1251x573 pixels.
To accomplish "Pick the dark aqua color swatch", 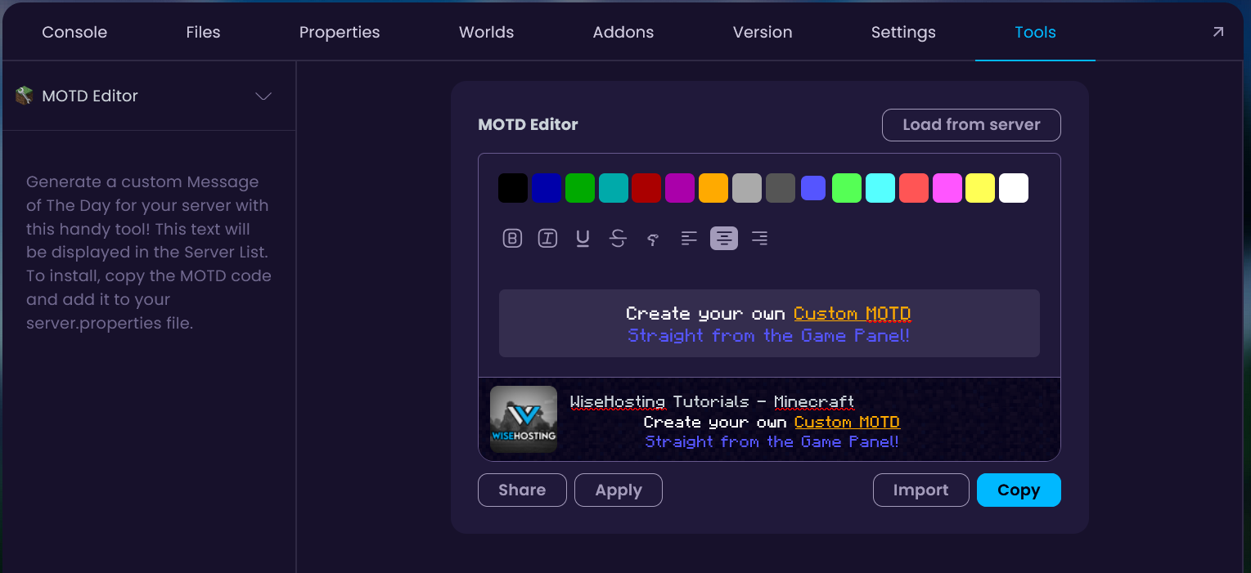I will (614, 188).
